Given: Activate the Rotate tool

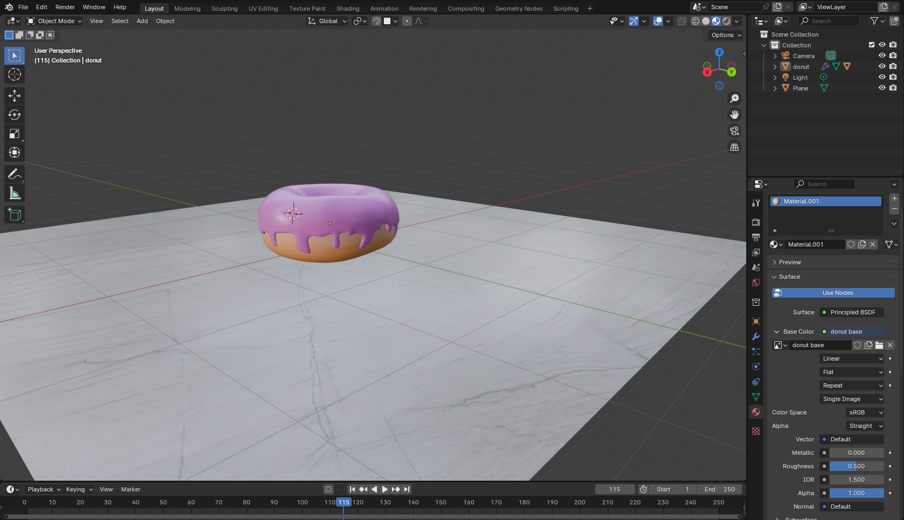Looking at the screenshot, I should [15, 115].
